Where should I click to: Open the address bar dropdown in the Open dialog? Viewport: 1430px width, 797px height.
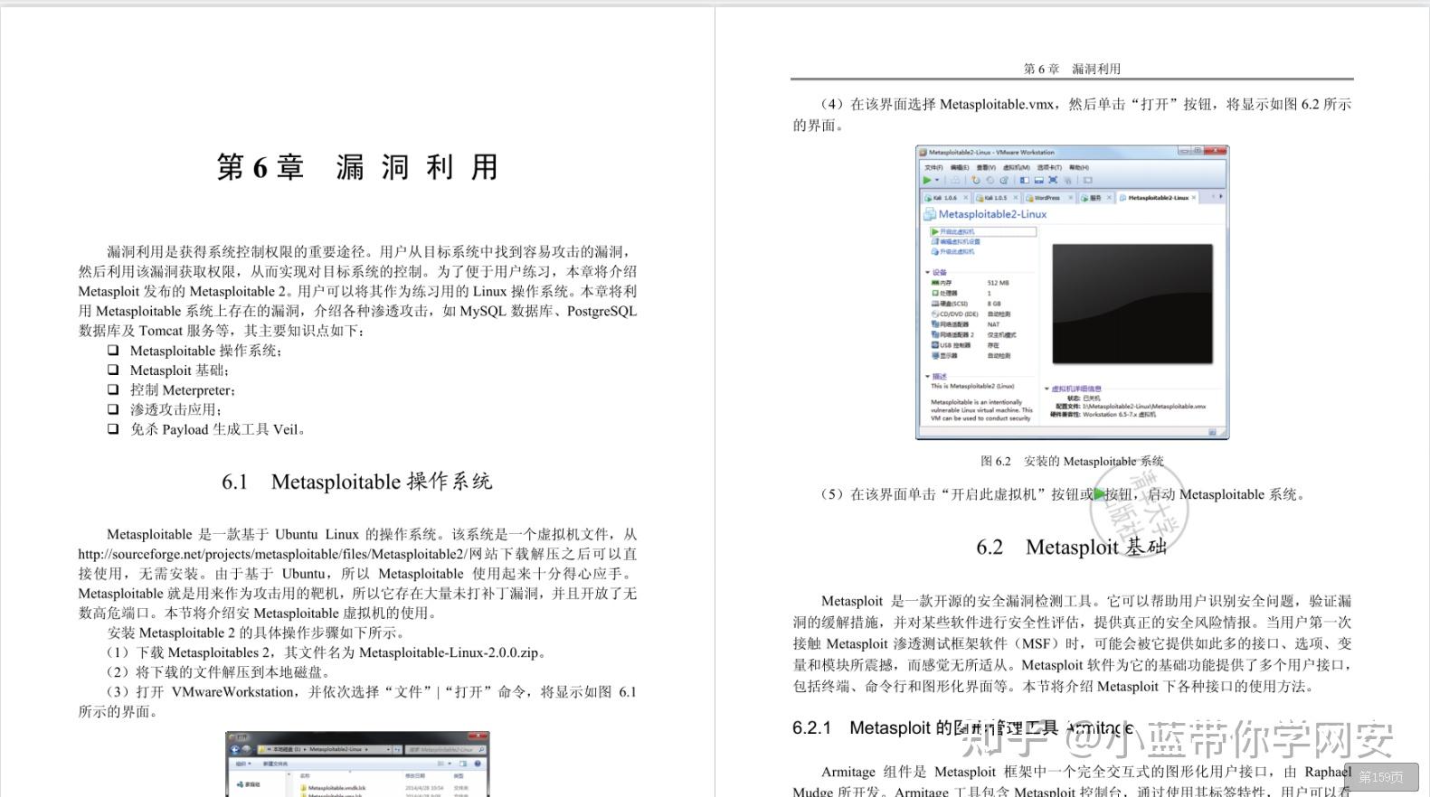[x=388, y=749]
